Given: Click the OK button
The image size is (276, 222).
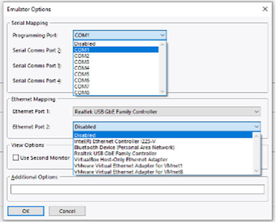Looking at the screenshot, I should coord(26,211).
